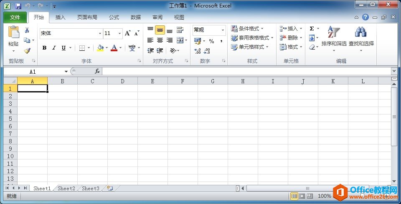Expand 单元格样式 cell styles menu
The width and height of the screenshot is (401, 204).
pyautogui.click(x=250, y=47)
